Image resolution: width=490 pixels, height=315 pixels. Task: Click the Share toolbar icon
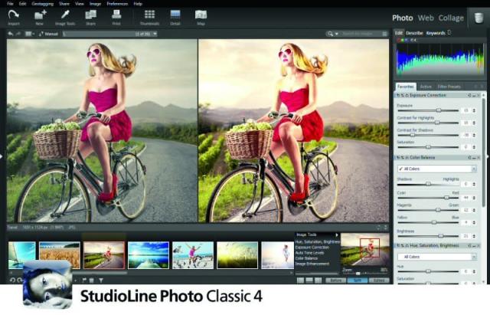[90, 16]
